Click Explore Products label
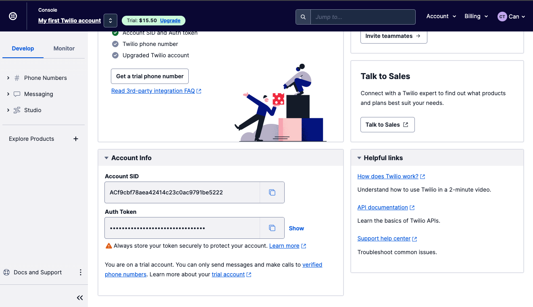The height and width of the screenshot is (307, 533). pyautogui.click(x=31, y=139)
